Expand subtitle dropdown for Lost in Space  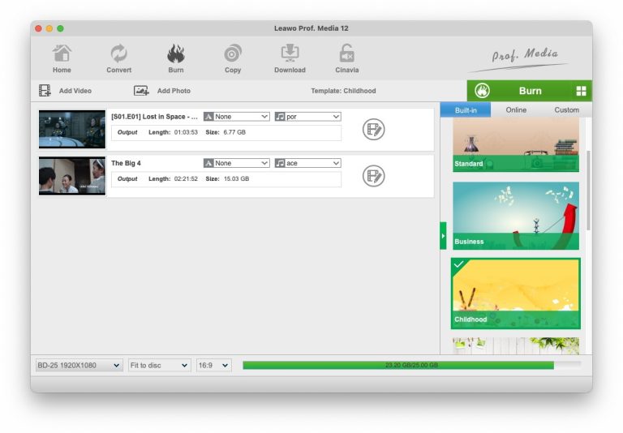click(236, 117)
